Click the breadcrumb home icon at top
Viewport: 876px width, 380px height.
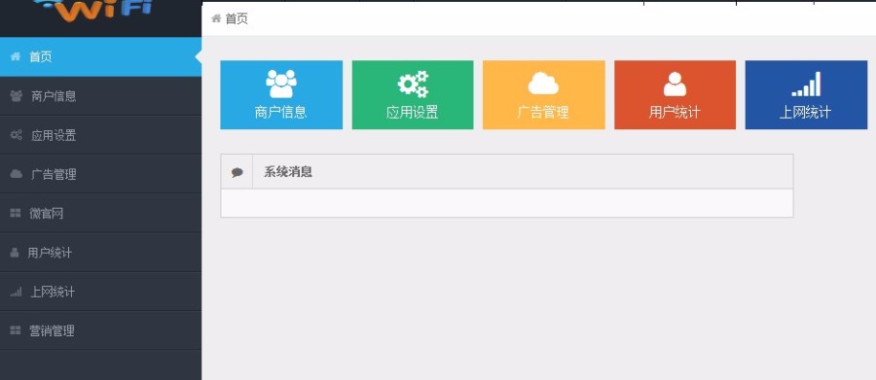[216, 19]
